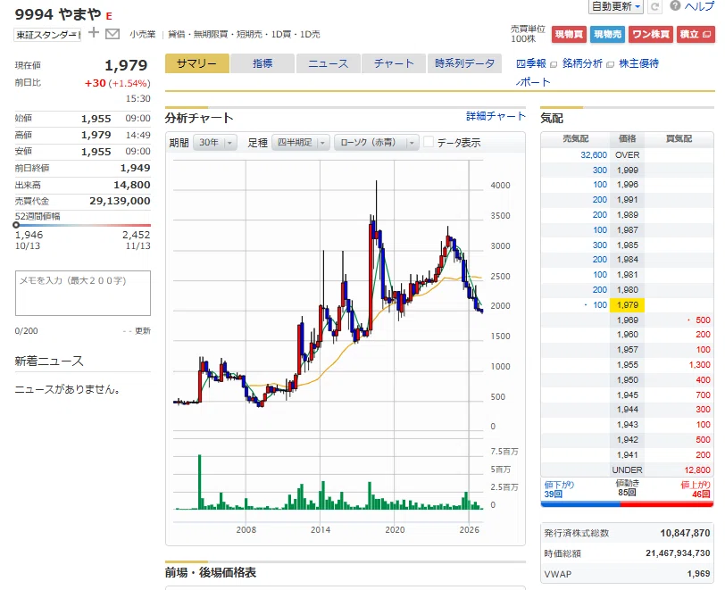The height and width of the screenshot is (590, 725).
Task: Open the mail alert envelope icon
Action: 112,34
